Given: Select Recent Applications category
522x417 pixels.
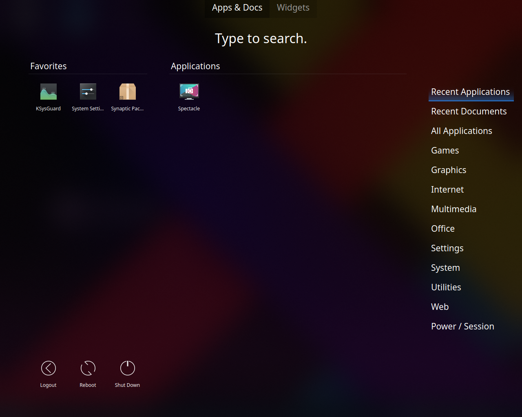Looking at the screenshot, I should 471,92.
